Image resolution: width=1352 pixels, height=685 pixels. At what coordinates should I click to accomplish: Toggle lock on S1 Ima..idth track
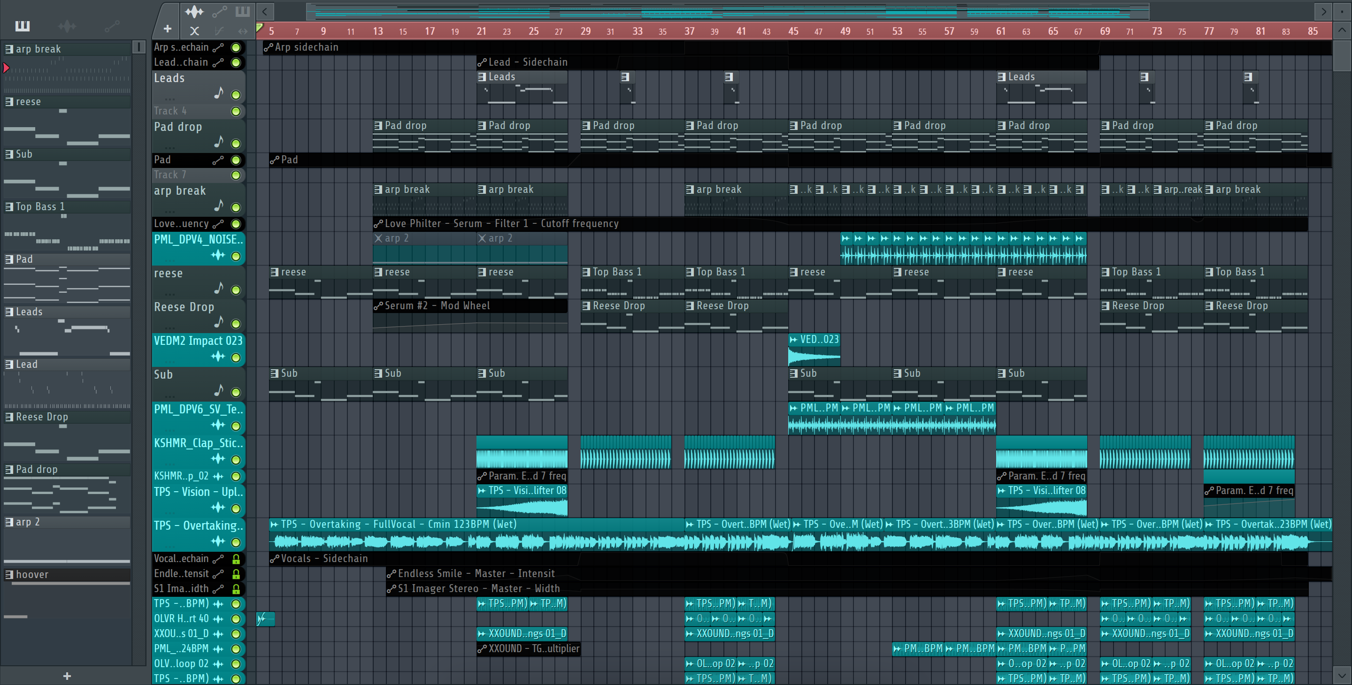coord(236,589)
